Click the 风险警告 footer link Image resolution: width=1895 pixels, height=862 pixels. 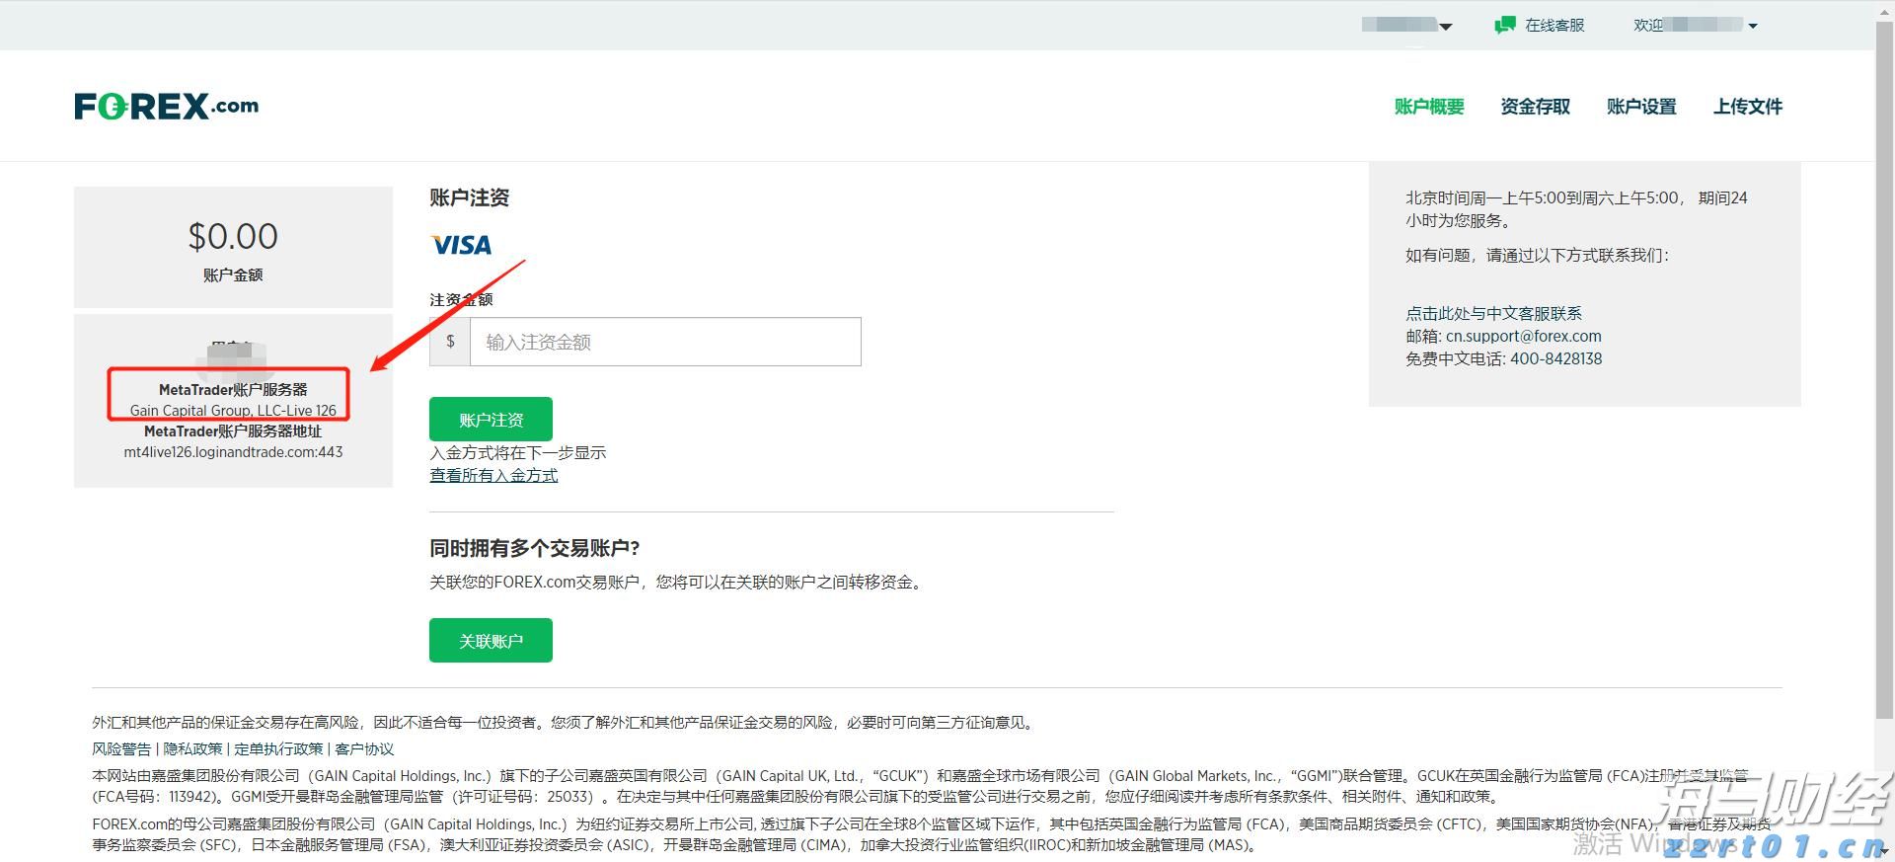tap(121, 749)
